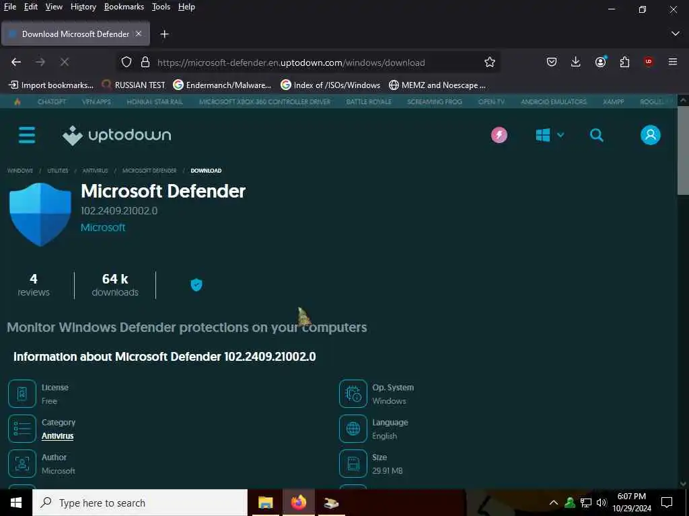Open the Antivirus category link
The width and height of the screenshot is (689, 516).
[58, 435]
